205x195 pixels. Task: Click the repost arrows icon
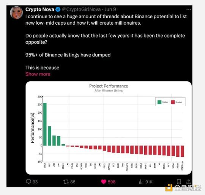coord(66,182)
